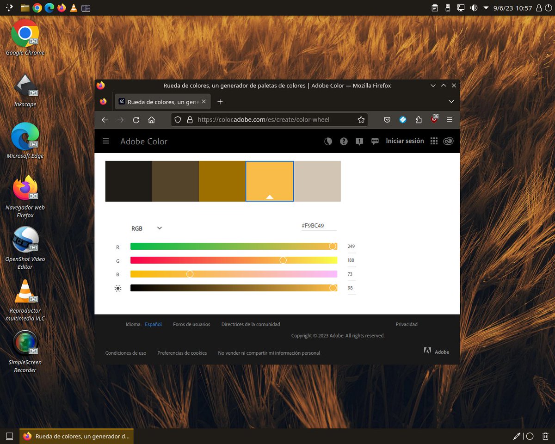The height and width of the screenshot is (444, 555).
Task: Select the near-black color swatch
Action: tap(129, 181)
